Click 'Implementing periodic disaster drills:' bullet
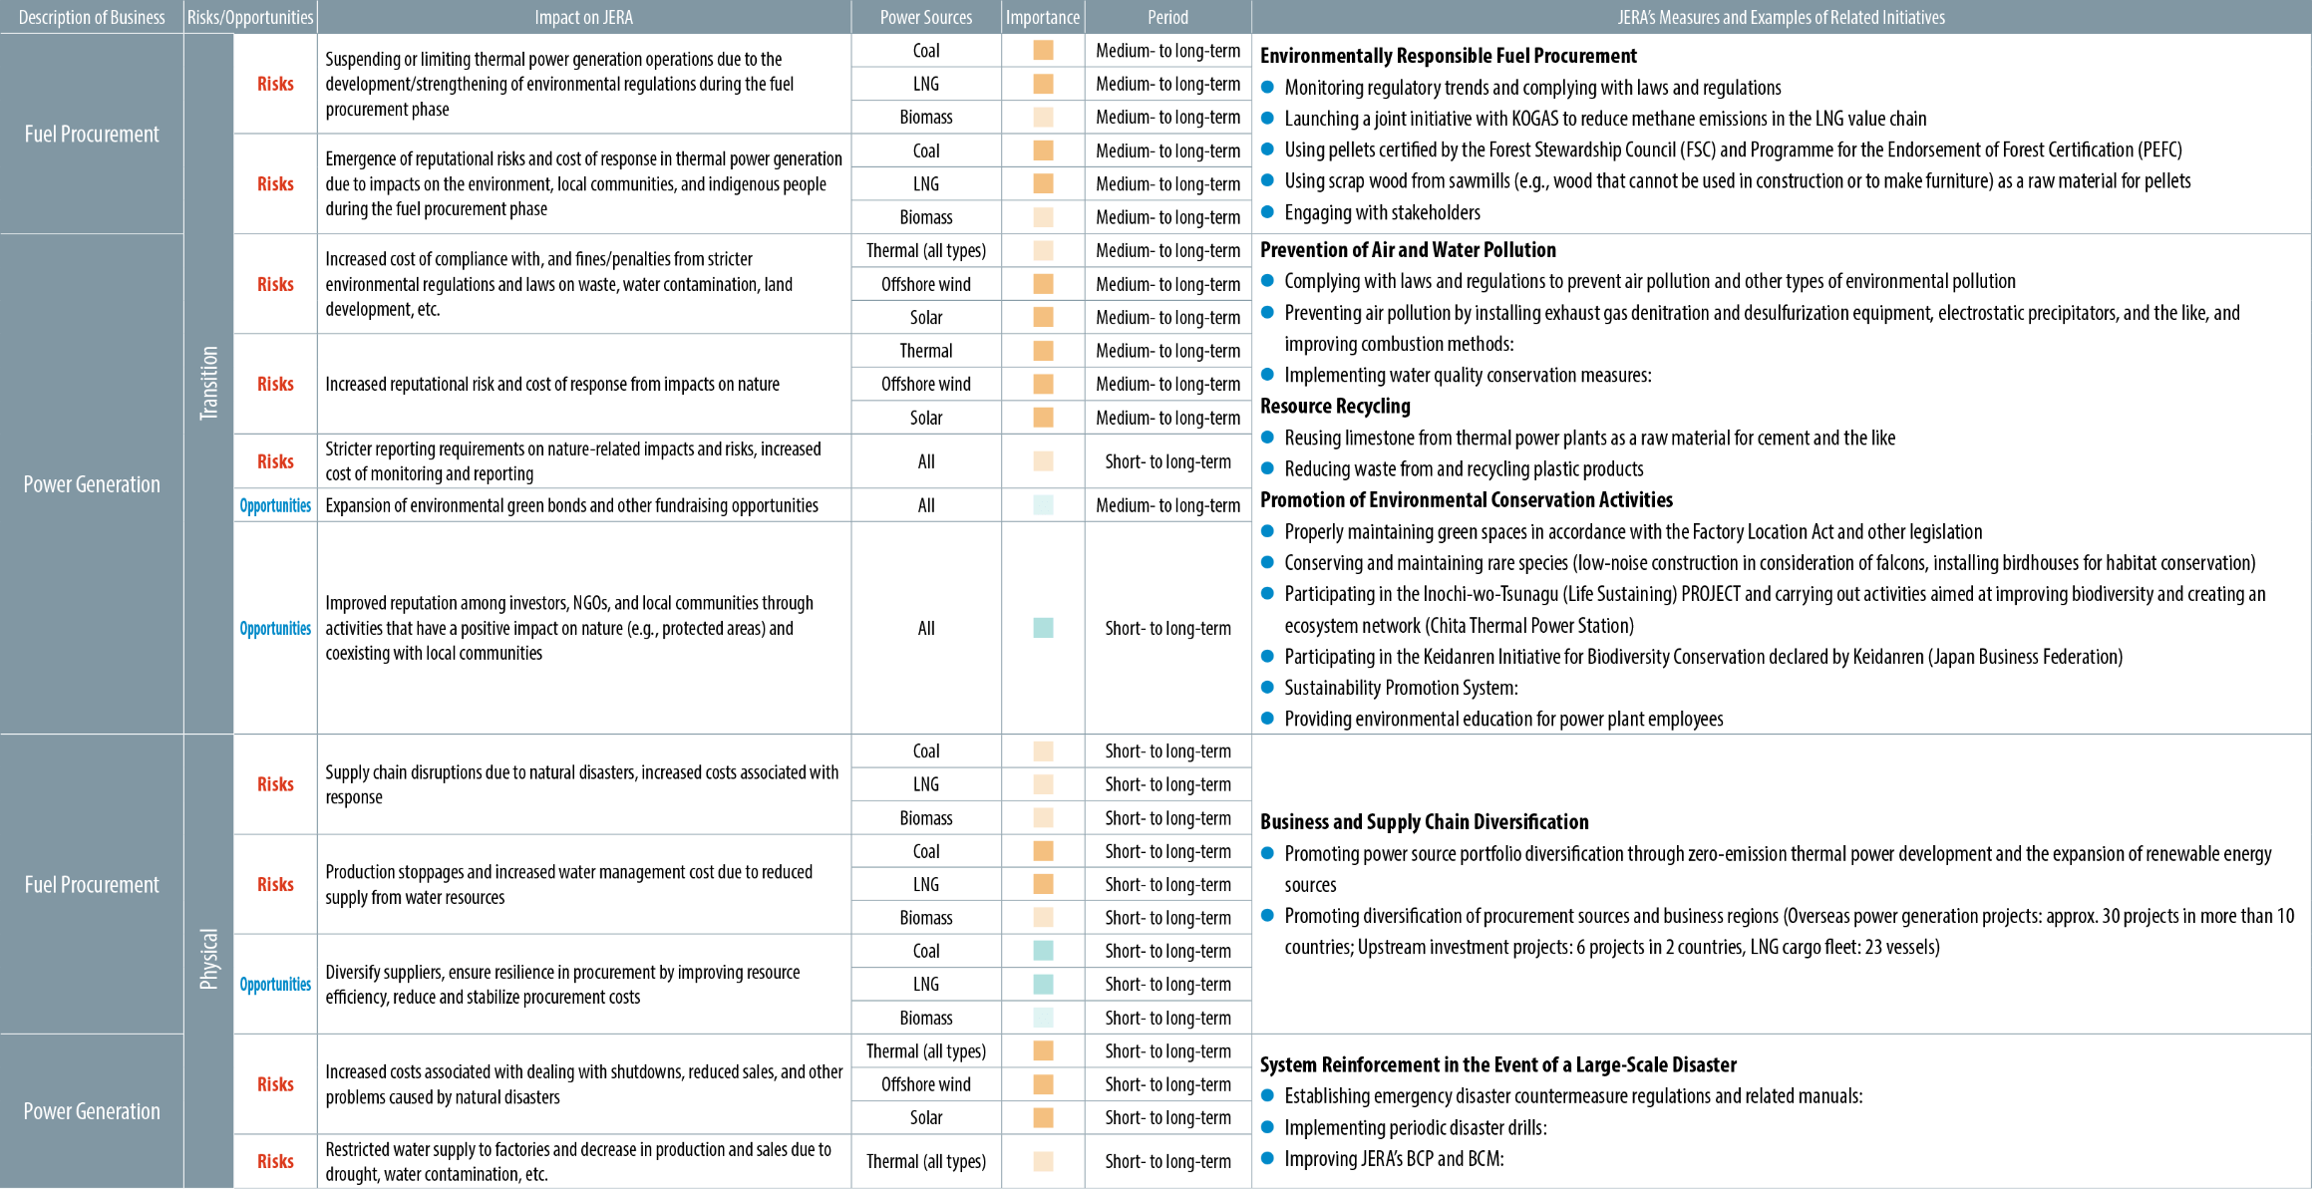The width and height of the screenshot is (2312, 1189). (1416, 1127)
